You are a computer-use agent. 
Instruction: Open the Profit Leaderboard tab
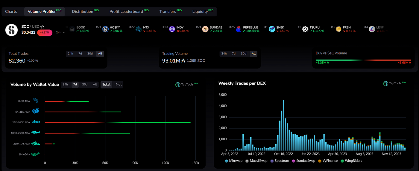click(x=129, y=12)
